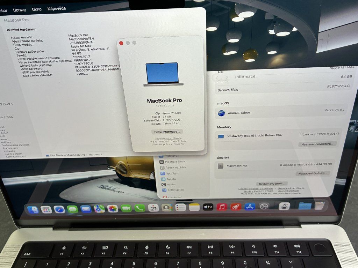Click Hardware in the bottom path bar
Screen dimensions: 358x268
coord(95,155)
